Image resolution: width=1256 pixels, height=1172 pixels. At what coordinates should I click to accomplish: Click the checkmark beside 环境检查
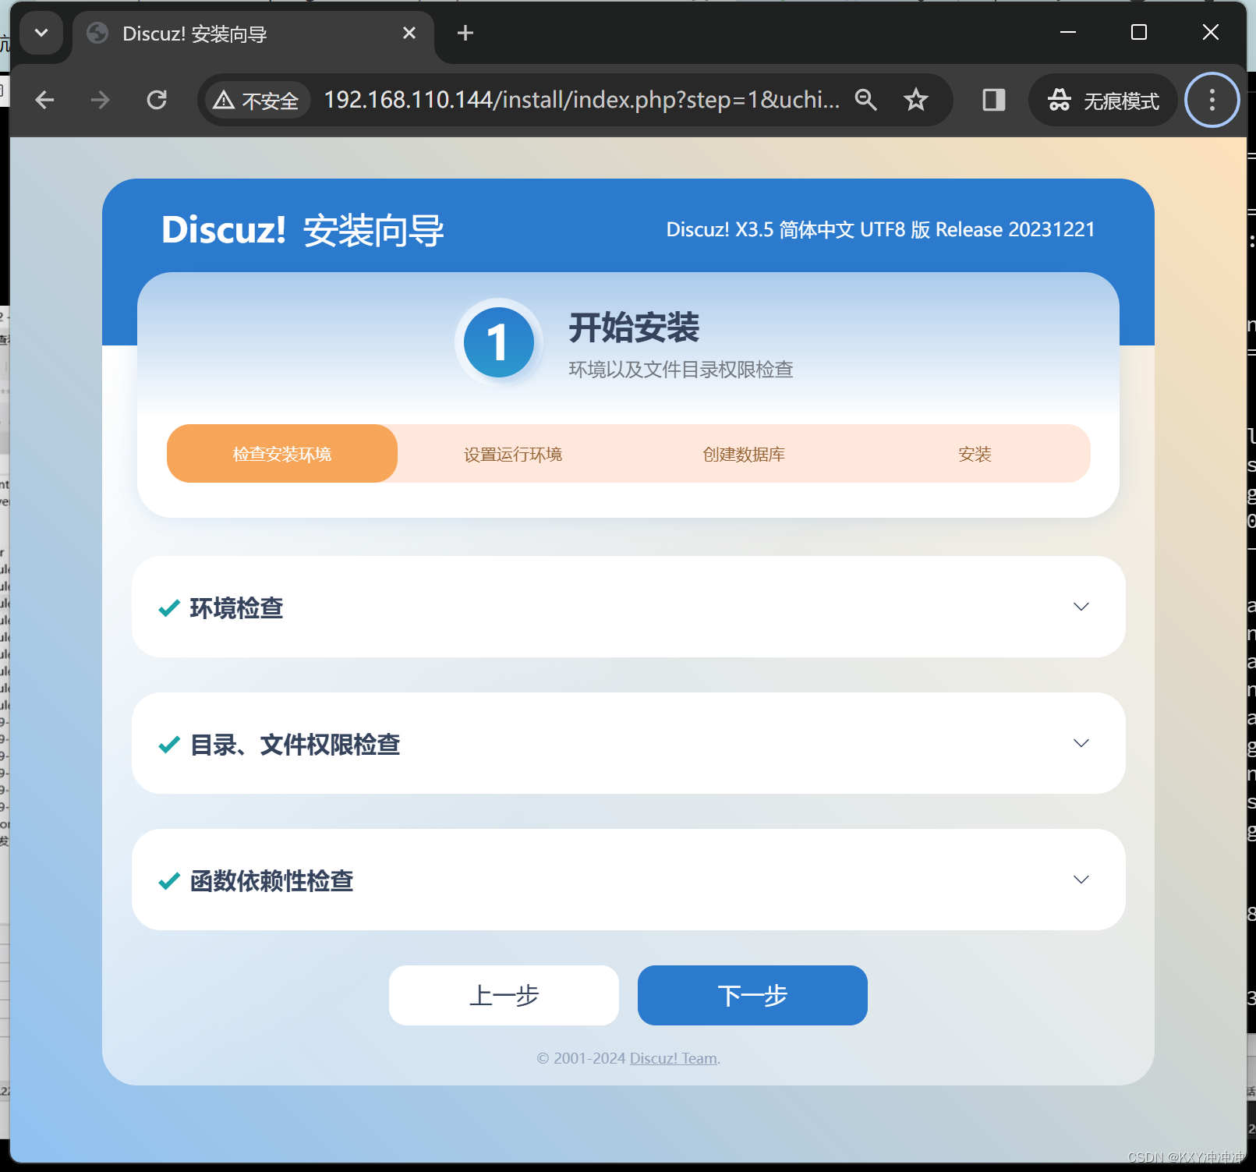point(169,608)
